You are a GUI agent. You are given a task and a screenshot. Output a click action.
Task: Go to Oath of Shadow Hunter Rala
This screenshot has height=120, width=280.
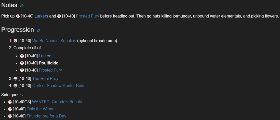(58, 86)
